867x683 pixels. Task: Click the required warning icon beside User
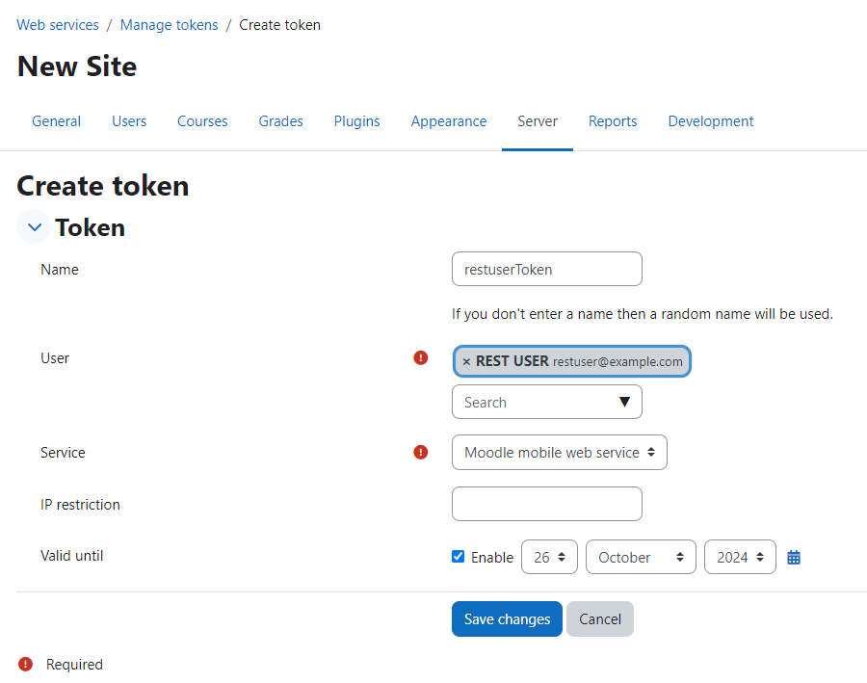(x=421, y=357)
